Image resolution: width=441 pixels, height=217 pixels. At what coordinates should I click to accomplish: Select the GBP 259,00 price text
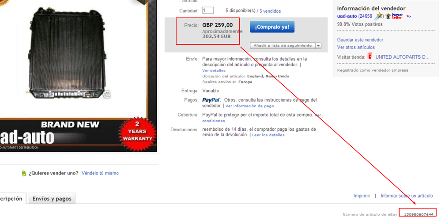click(217, 25)
